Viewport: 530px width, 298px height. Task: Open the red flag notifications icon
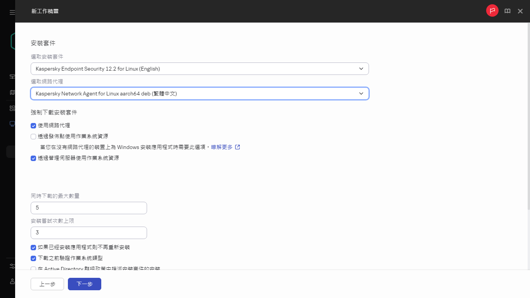(x=492, y=10)
